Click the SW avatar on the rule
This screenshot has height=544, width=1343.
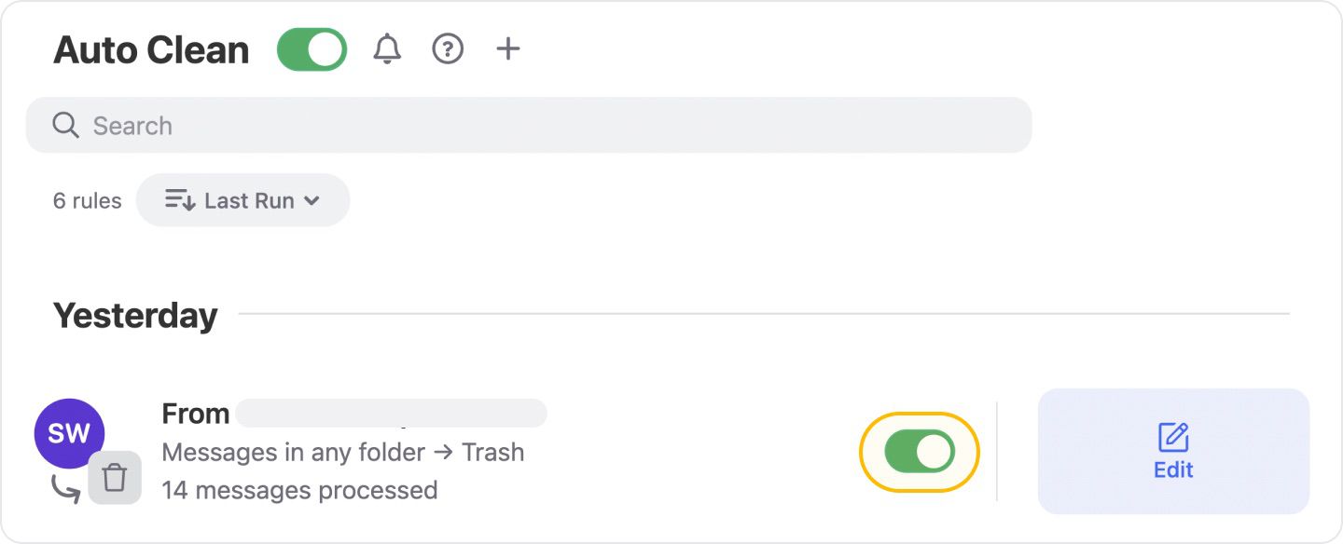[x=68, y=432]
